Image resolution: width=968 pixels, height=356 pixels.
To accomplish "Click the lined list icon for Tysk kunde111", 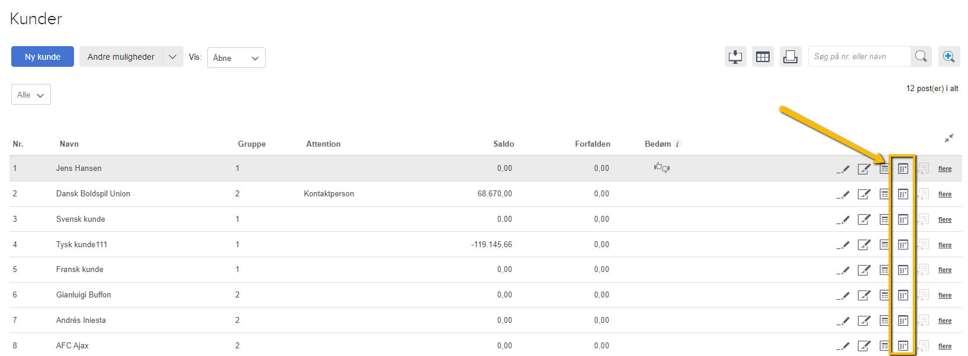I will click(x=884, y=244).
